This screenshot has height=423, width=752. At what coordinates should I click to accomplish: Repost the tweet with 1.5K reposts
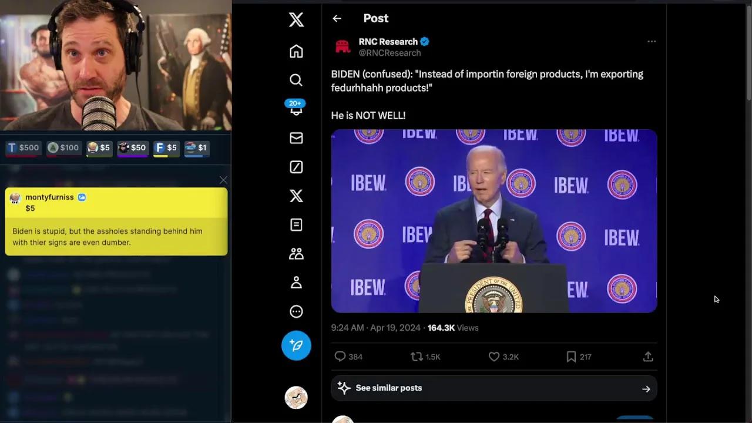click(x=425, y=357)
